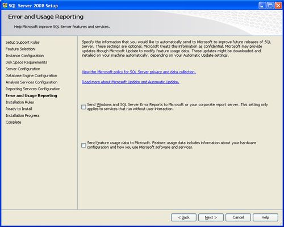Select the Ready to Install step
Viewport: 284px width, 227px height.
(x=19, y=109)
